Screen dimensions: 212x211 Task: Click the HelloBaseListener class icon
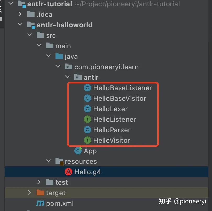click(87, 88)
